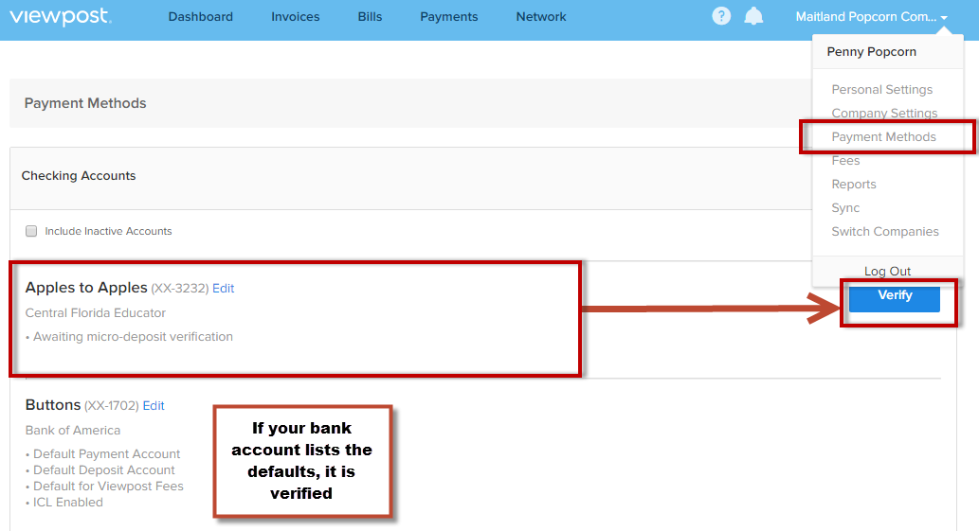Viewport: 979px width, 531px height.
Task: Click 'Default Deposit Account' text
Action: [x=103, y=469]
